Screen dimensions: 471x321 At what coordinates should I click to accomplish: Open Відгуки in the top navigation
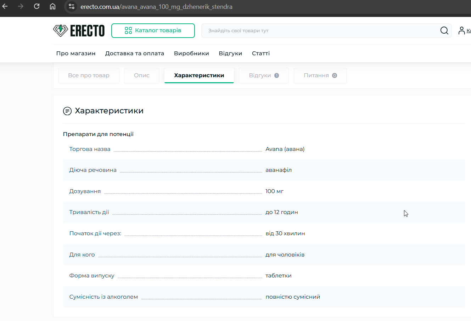[230, 53]
